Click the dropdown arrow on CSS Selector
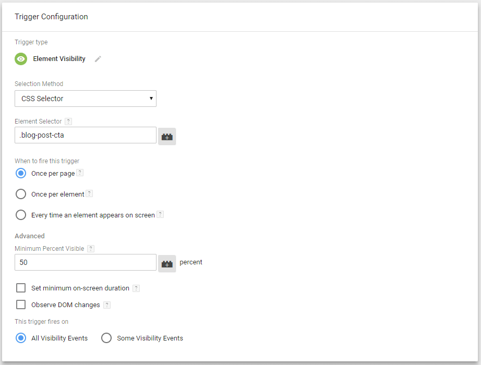The image size is (481, 365). tap(151, 99)
